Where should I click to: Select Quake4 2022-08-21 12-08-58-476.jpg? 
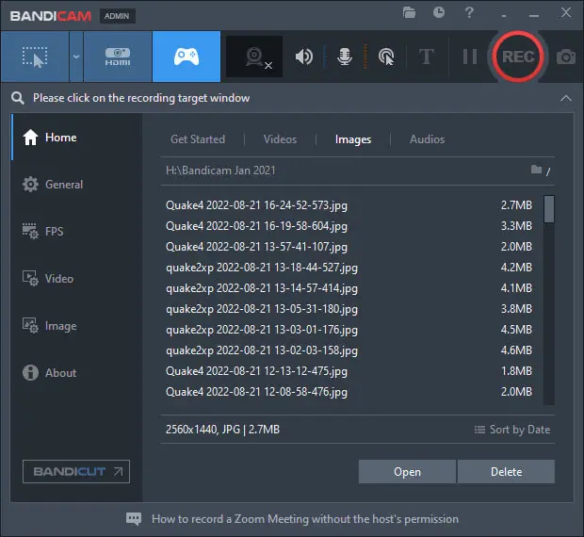[349, 392]
